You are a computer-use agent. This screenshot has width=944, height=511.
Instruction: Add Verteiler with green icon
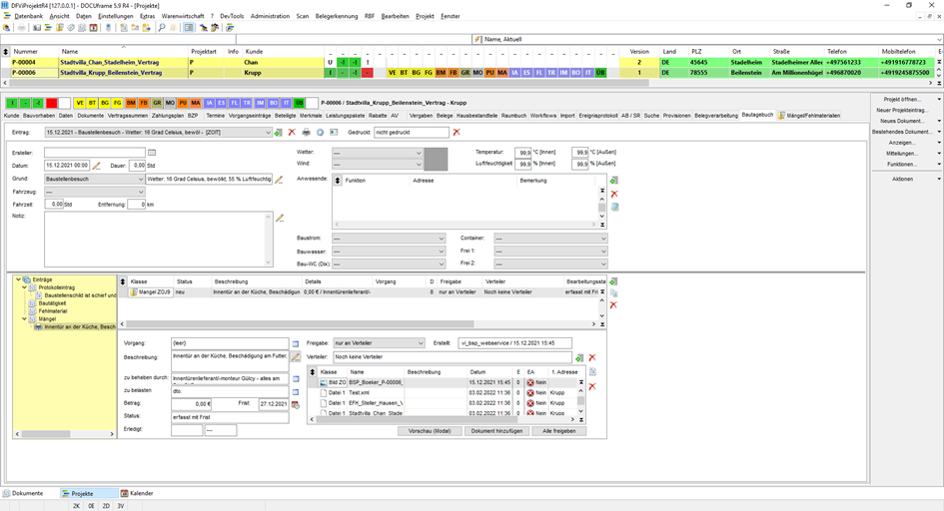tap(579, 357)
